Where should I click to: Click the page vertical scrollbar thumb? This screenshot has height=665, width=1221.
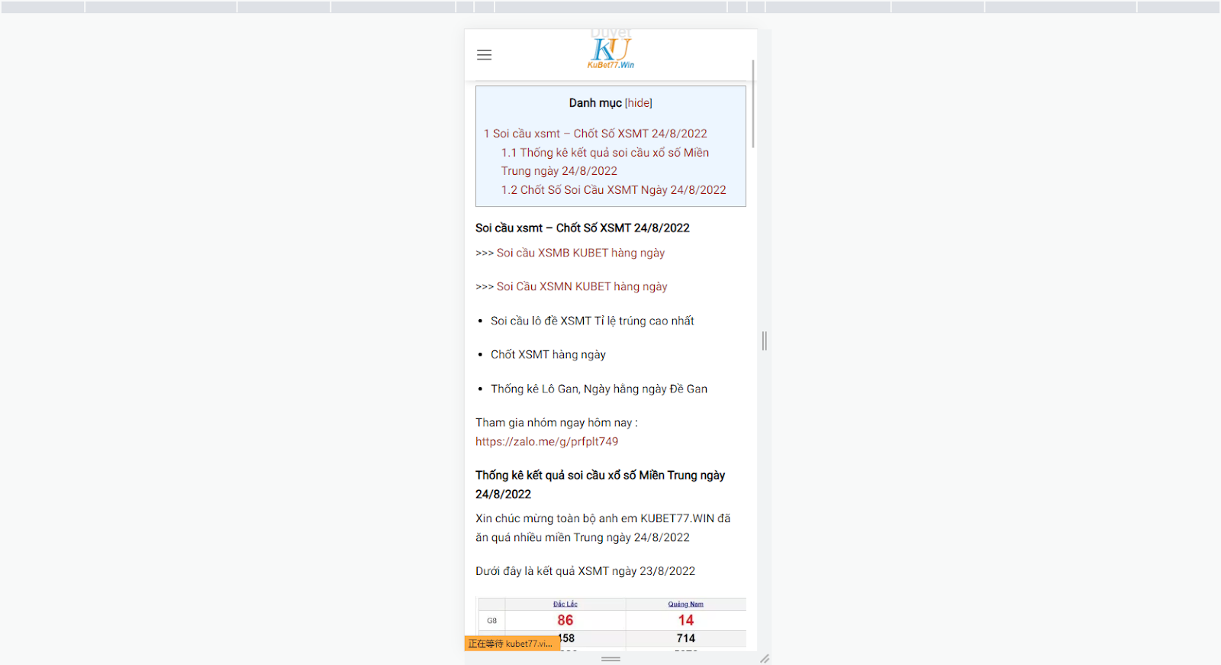click(x=753, y=104)
